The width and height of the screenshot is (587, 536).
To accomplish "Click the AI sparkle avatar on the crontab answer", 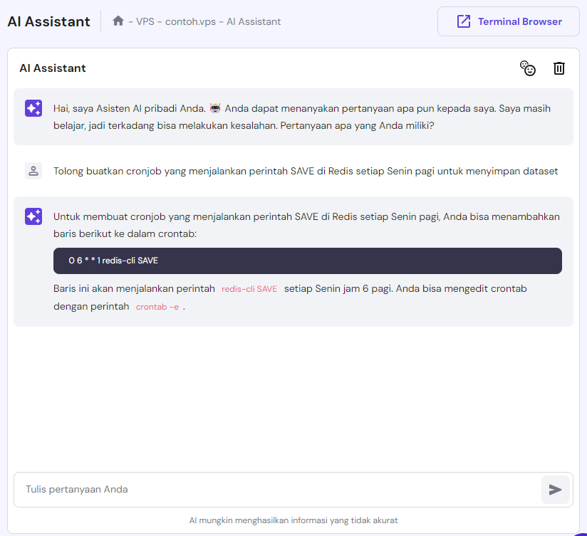I will click(33, 216).
